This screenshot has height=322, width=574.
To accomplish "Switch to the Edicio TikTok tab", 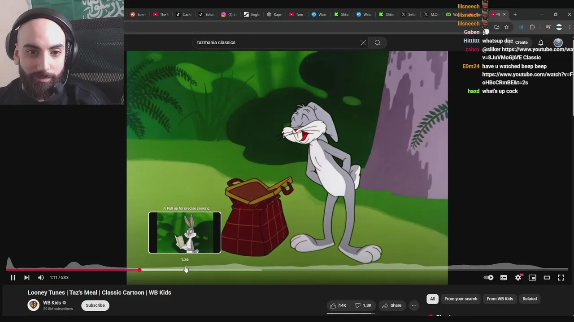I will [206, 14].
